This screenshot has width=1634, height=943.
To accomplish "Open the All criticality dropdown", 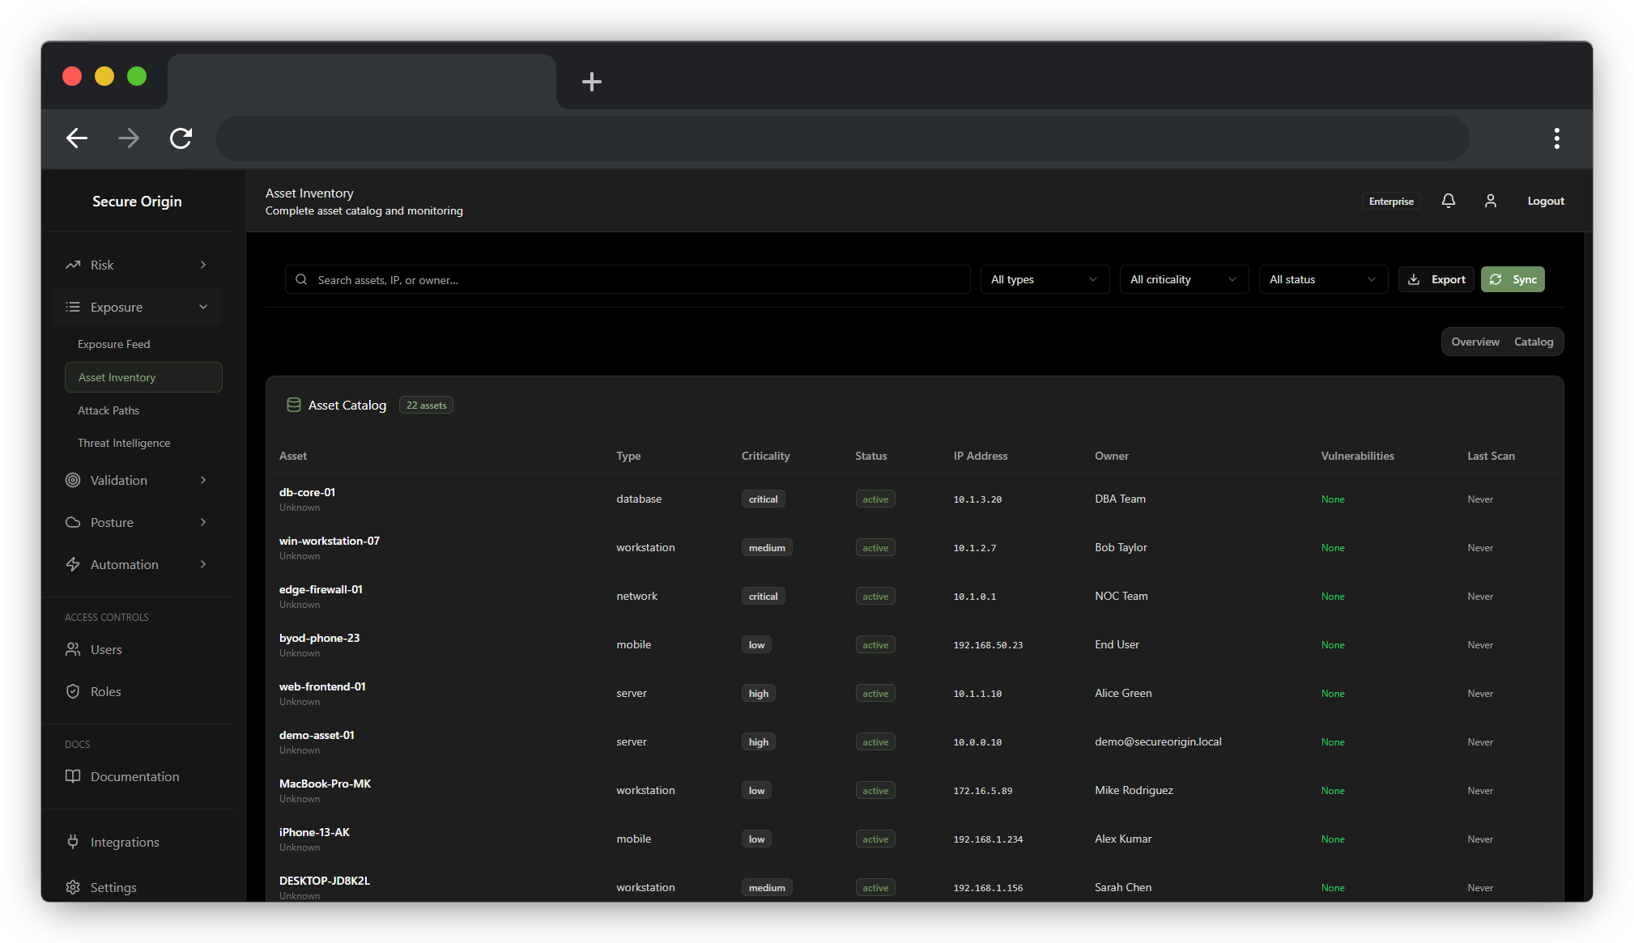I will pyautogui.click(x=1183, y=279).
